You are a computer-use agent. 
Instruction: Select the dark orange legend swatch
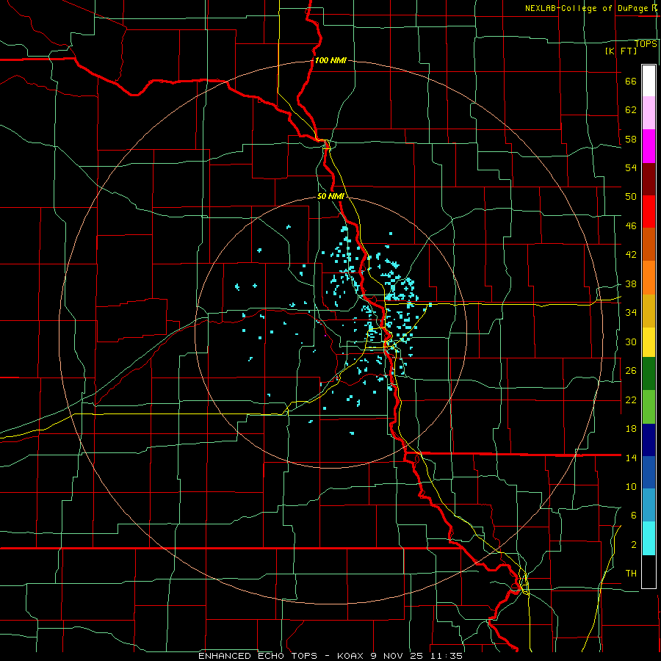pyautogui.click(x=649, y=244)
